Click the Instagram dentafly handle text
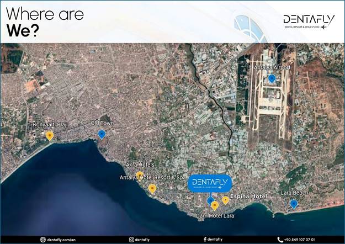Viewport: 345px width, 244px height. point(142,240)
